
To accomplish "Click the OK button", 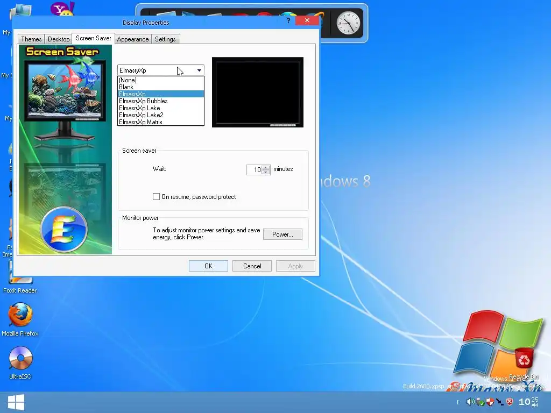I will [208, 266].
